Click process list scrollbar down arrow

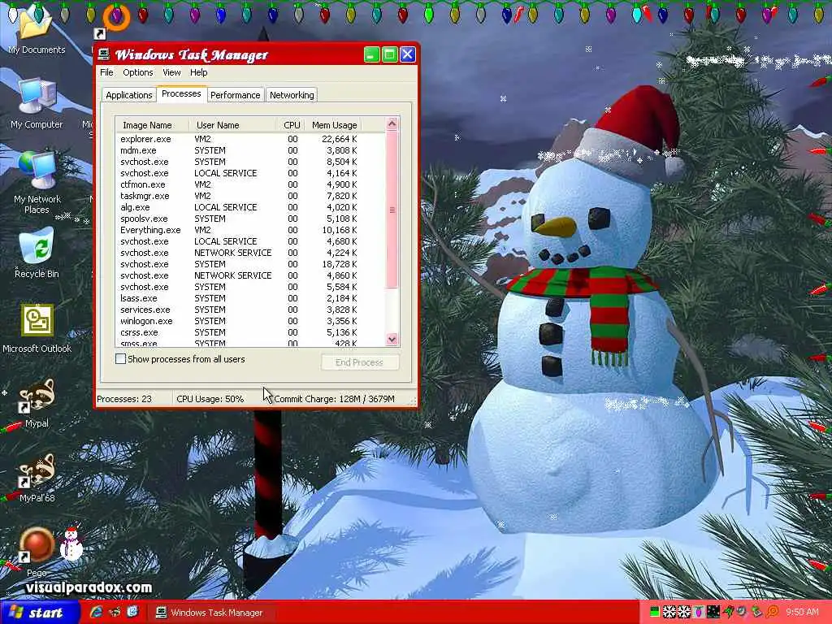point(392,339)
